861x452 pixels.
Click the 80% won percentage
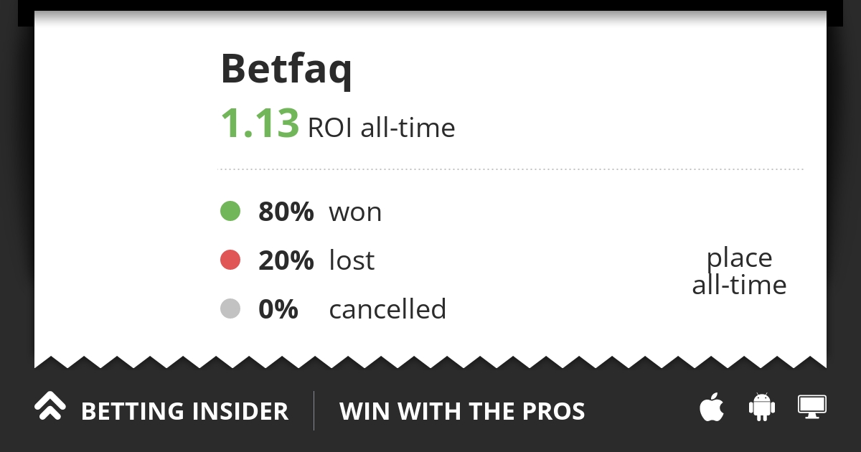coord(286,212)
